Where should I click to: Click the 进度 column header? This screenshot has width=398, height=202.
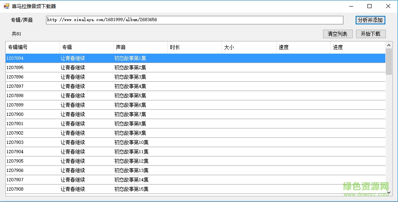(x=358, y=47)
